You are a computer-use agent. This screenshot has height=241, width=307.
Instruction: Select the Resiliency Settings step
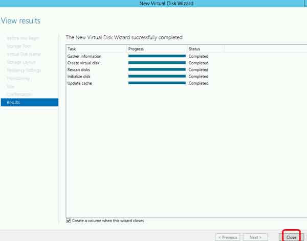(x=24, y=70)
